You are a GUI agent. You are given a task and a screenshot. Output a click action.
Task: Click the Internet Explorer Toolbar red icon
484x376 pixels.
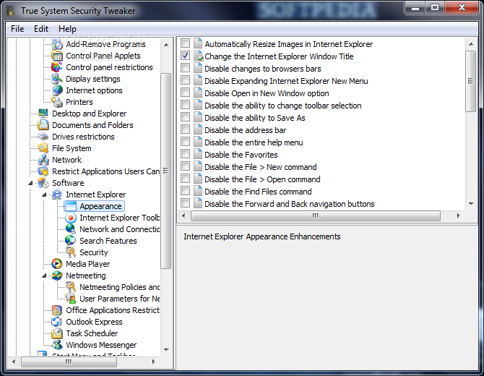pos(71,218)
